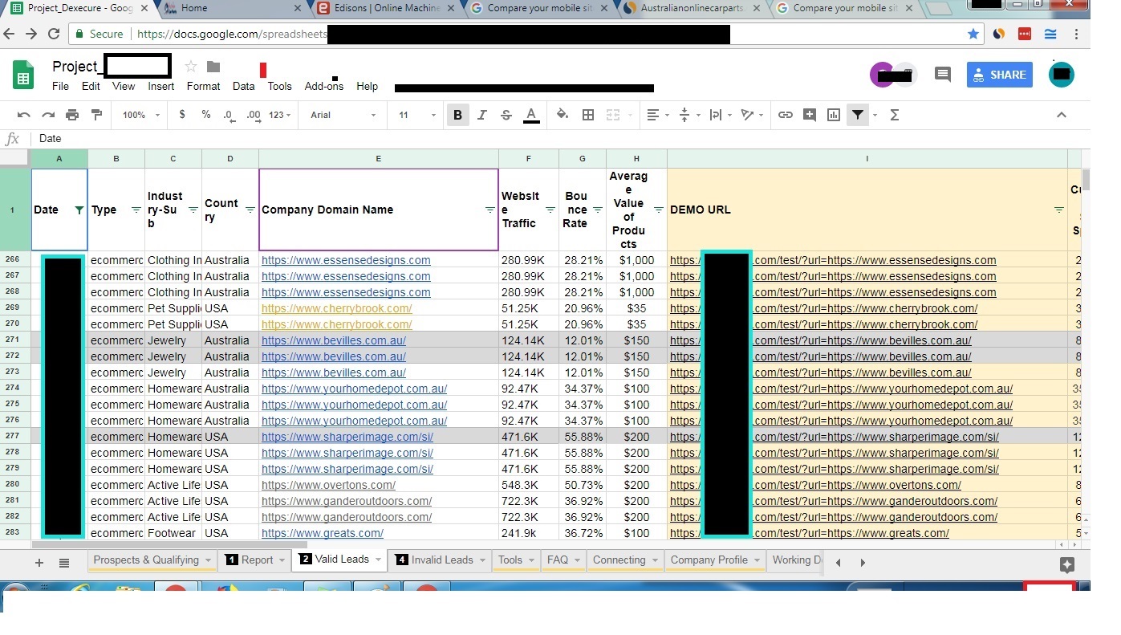Toggle strikethrough formatting
1121x635 pixels.
pyautogui.click(x=506, y=115)
